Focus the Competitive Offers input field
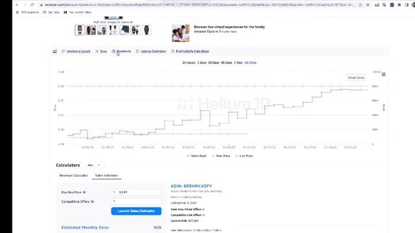This screenshot has height=233, width=415. [136, 201]
